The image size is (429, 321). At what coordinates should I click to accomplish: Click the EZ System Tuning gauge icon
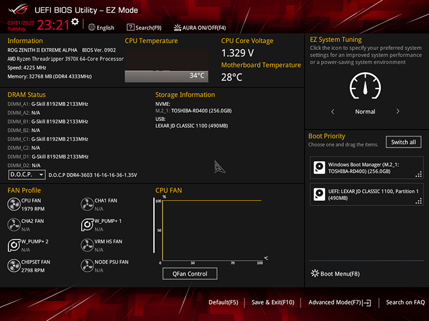point(365,86)
